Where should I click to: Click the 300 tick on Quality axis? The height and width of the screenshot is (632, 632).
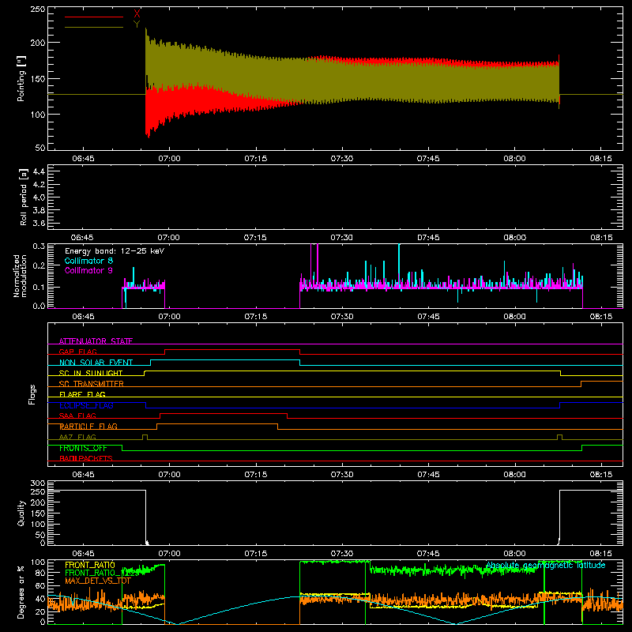click(x=38, y=483)
